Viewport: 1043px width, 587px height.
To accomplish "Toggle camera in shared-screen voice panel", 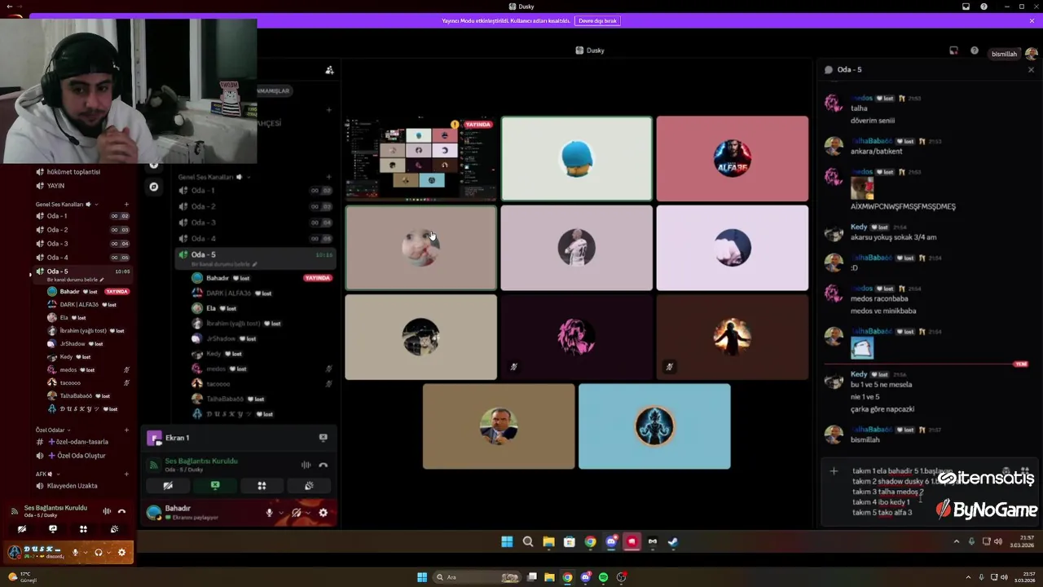I will (x=168, y=485).
